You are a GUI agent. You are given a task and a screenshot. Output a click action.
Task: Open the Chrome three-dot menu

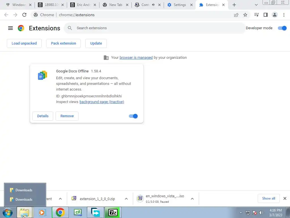tap(284, 15)
